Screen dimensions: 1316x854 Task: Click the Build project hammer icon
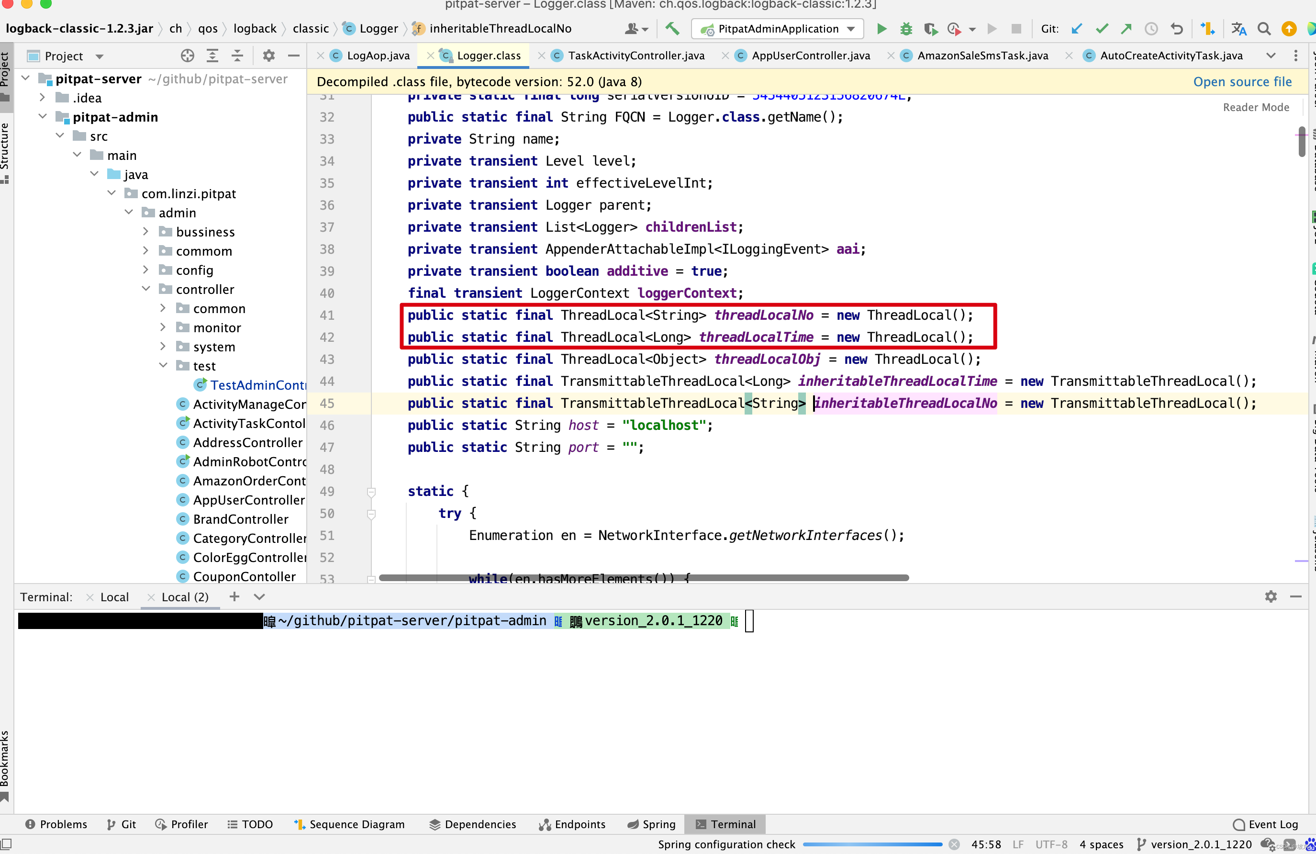pyautogui.click(x=672, y=29)
